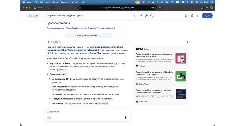Show tab overview
Image resolution: width=236 pixels, height=126 pixels.
point(211,8)
